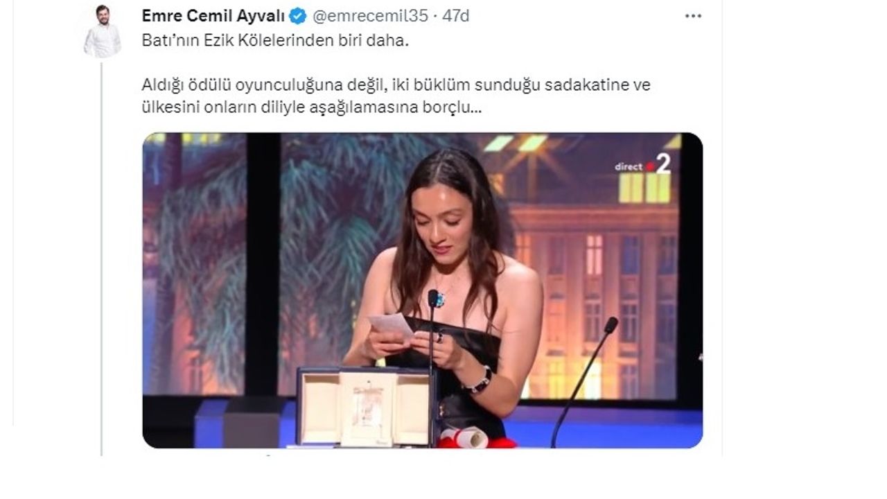The width and height of the screenshot is (887, 499).
Task: Open the @emrecemil35 handle link
Action: 370,16
